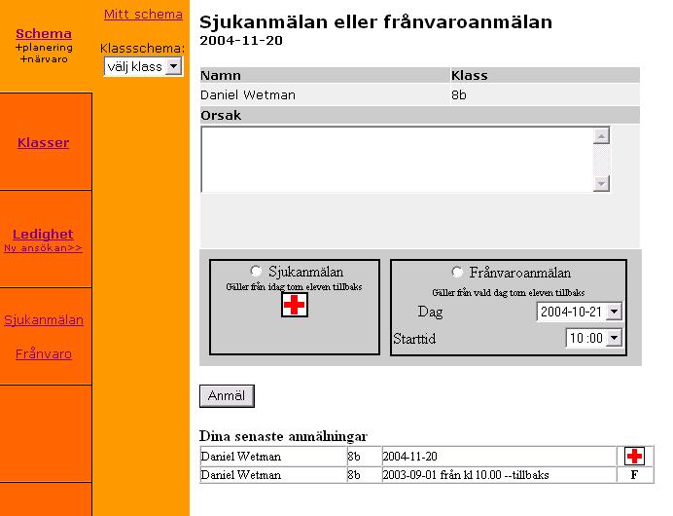Screen dimensions: 673x516
Task: Click the Anmäl button
Action: tap(227, 395)
